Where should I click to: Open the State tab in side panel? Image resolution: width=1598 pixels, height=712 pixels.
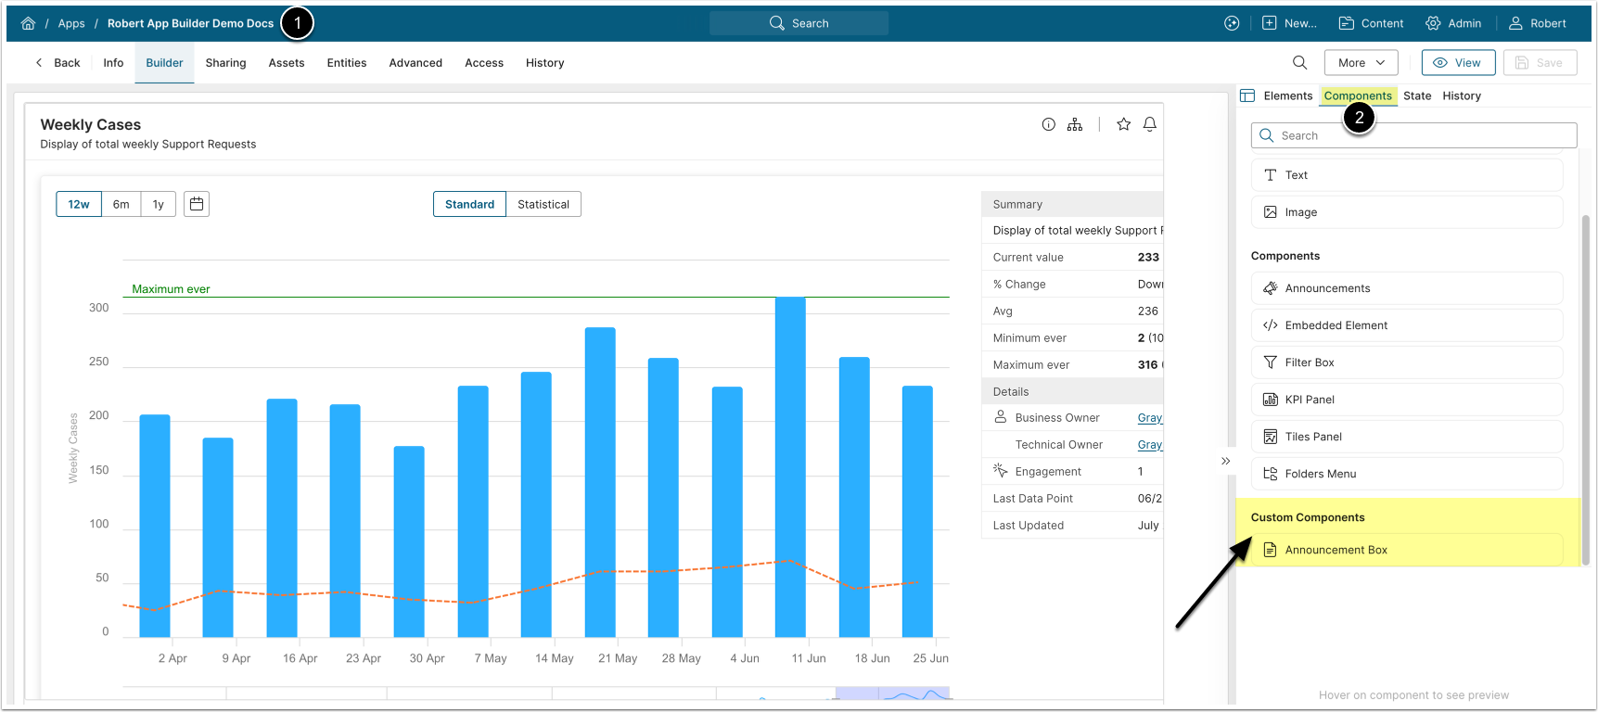pos(1416,95)
